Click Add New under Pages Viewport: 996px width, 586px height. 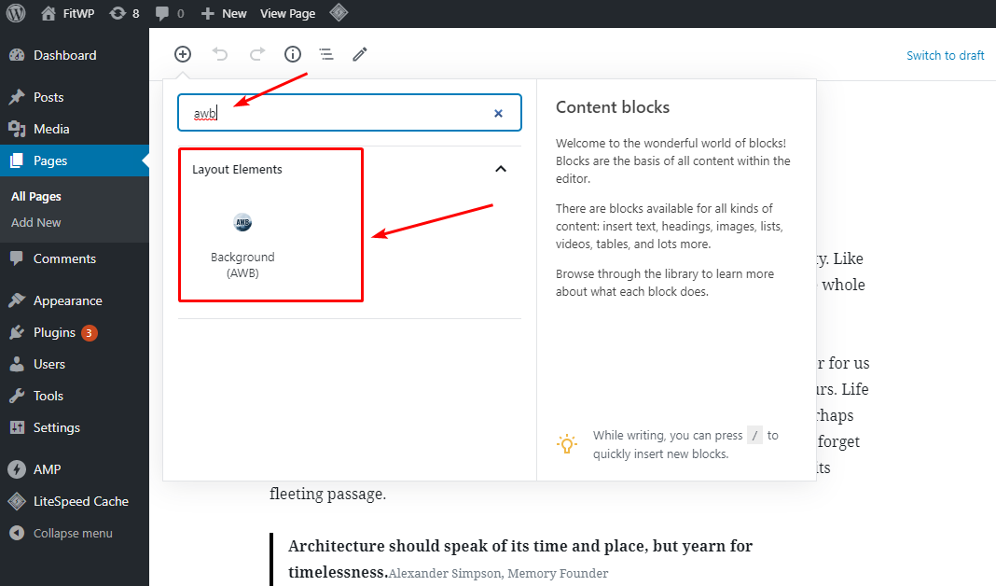pos(35,222)
